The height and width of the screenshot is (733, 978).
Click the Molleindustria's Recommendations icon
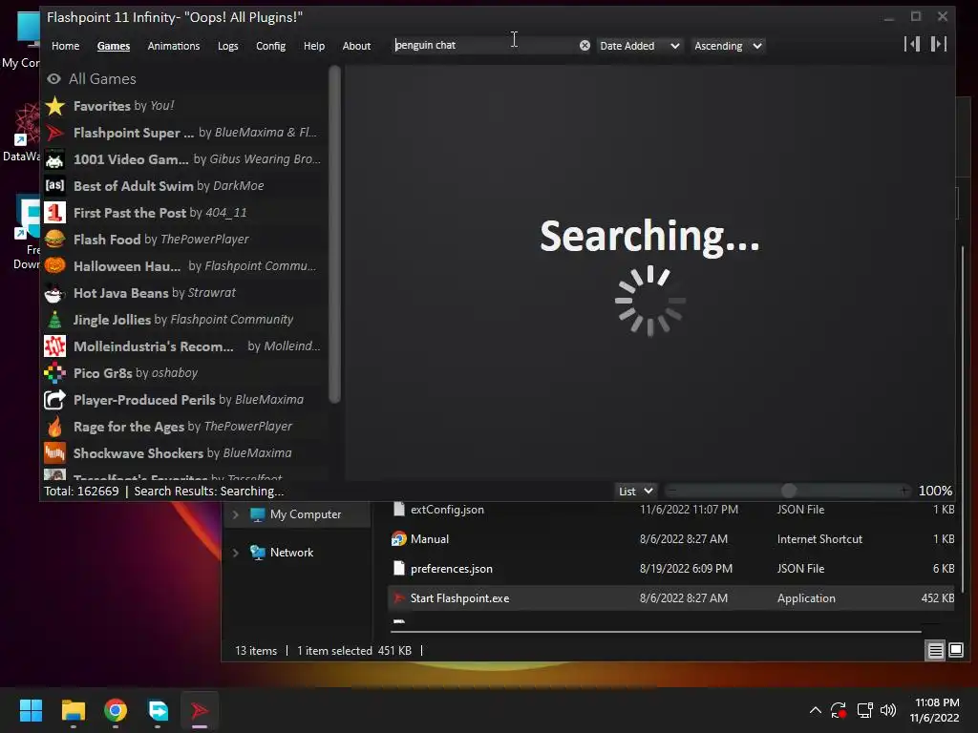tap(54, 346)
